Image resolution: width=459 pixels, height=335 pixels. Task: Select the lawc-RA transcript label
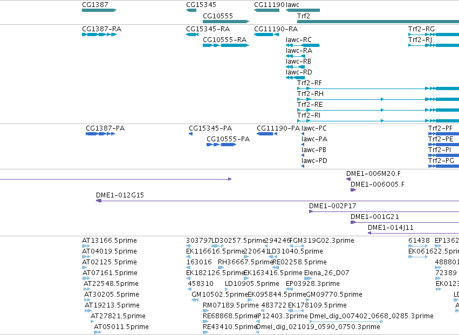tap(299, 51)
